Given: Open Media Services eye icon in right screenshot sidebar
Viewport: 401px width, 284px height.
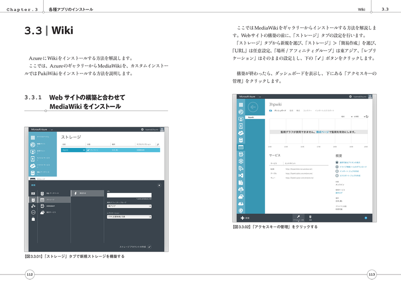Looking at the screenshot, I should [241, 161].
